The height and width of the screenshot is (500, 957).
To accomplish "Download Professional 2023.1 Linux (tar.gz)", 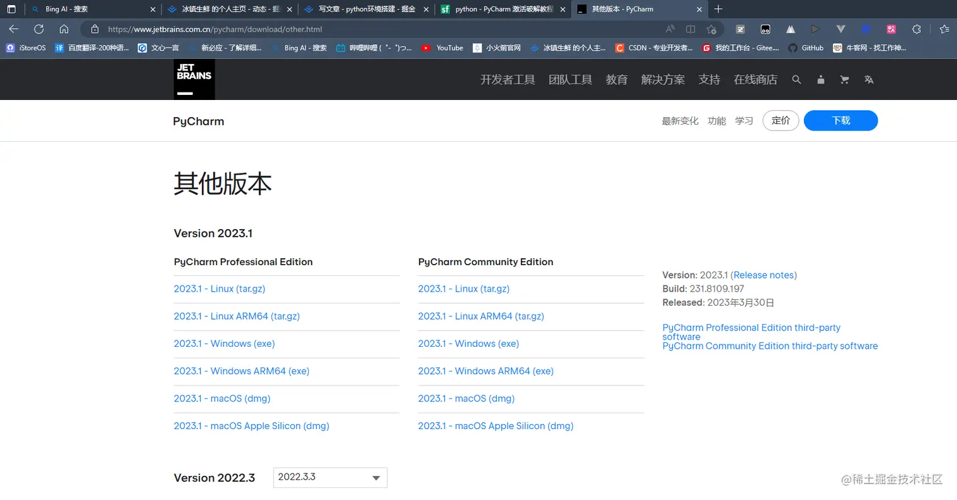I will click(x=220, y=289).
